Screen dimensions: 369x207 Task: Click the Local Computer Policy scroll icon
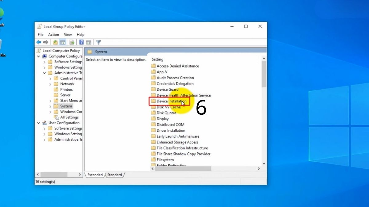(x=38, y=51)
